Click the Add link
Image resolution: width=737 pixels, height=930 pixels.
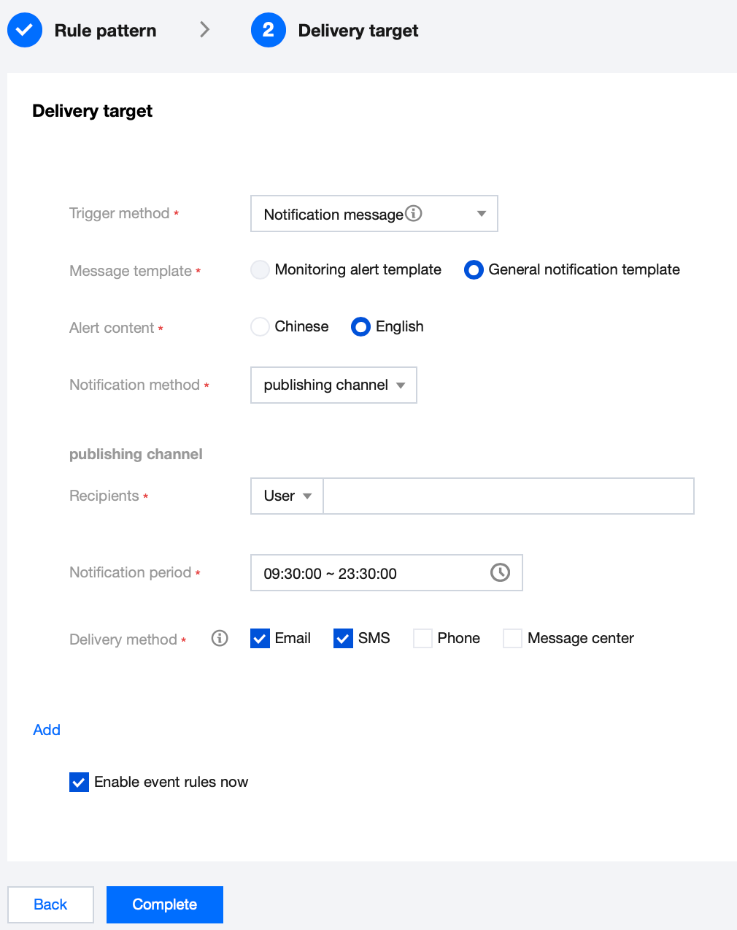pos(47,730)
